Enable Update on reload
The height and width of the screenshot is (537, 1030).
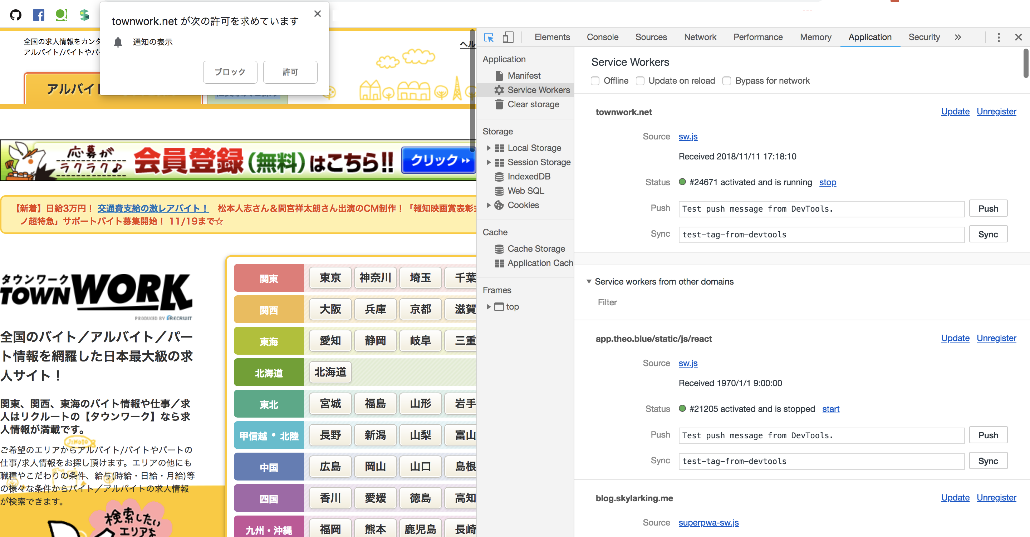point(640,80)
